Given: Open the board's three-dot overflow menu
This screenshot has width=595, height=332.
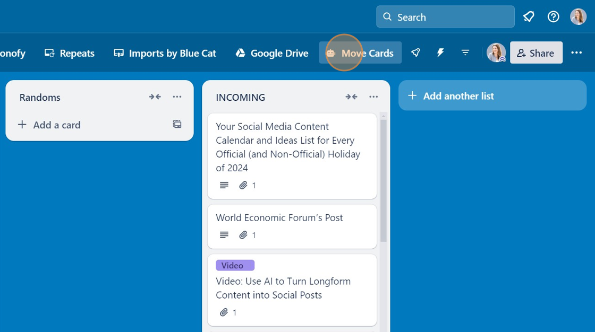Looking at the screenshot, I should click(577, 53).
